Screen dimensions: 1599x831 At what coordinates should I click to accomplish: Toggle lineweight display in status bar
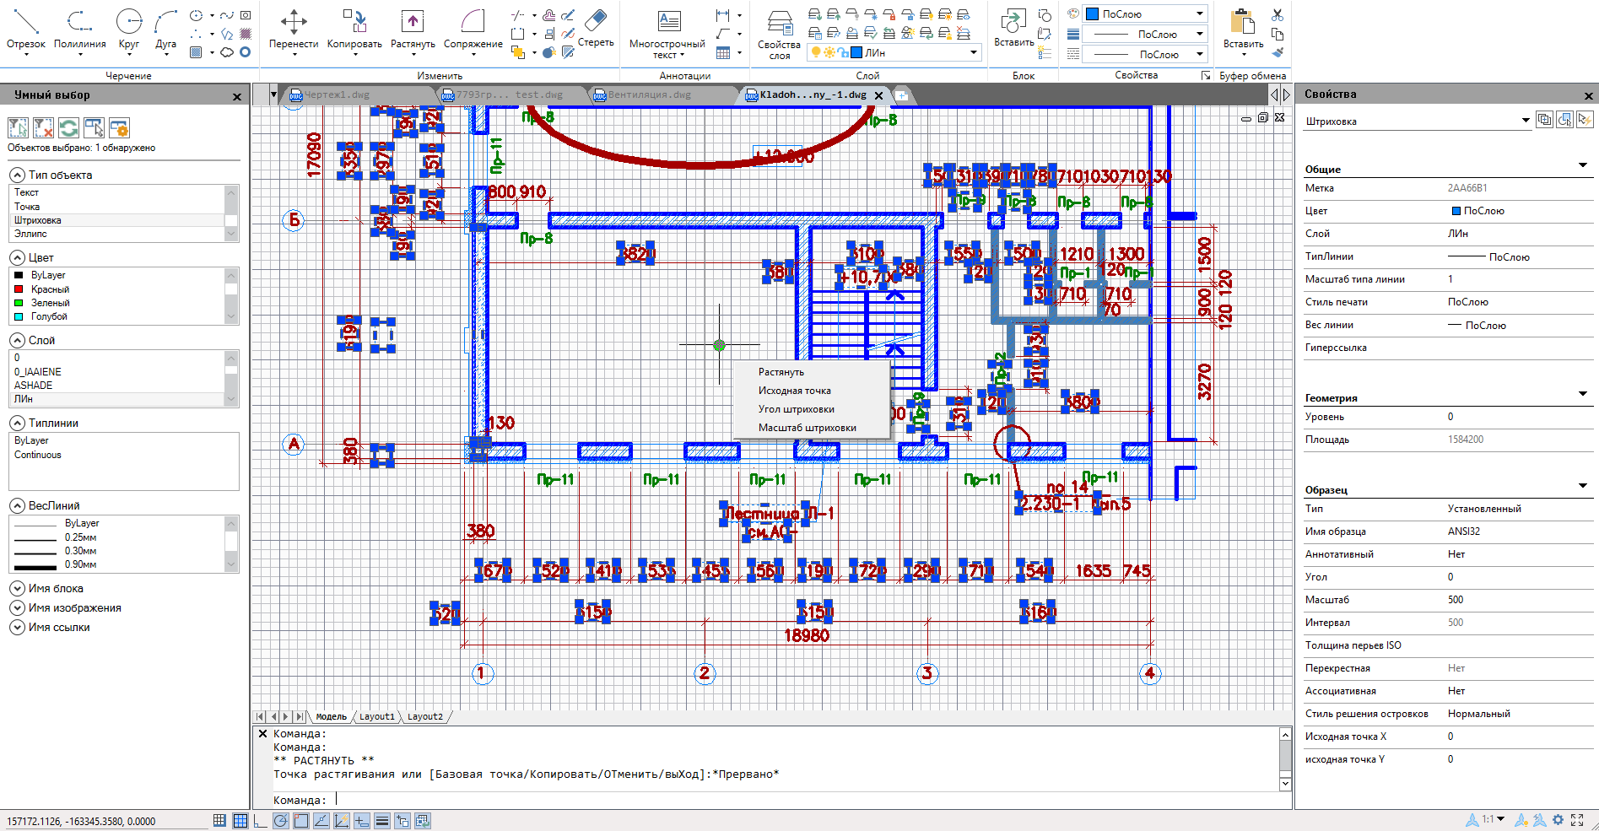pyautogui.click(x=382, y=820)
